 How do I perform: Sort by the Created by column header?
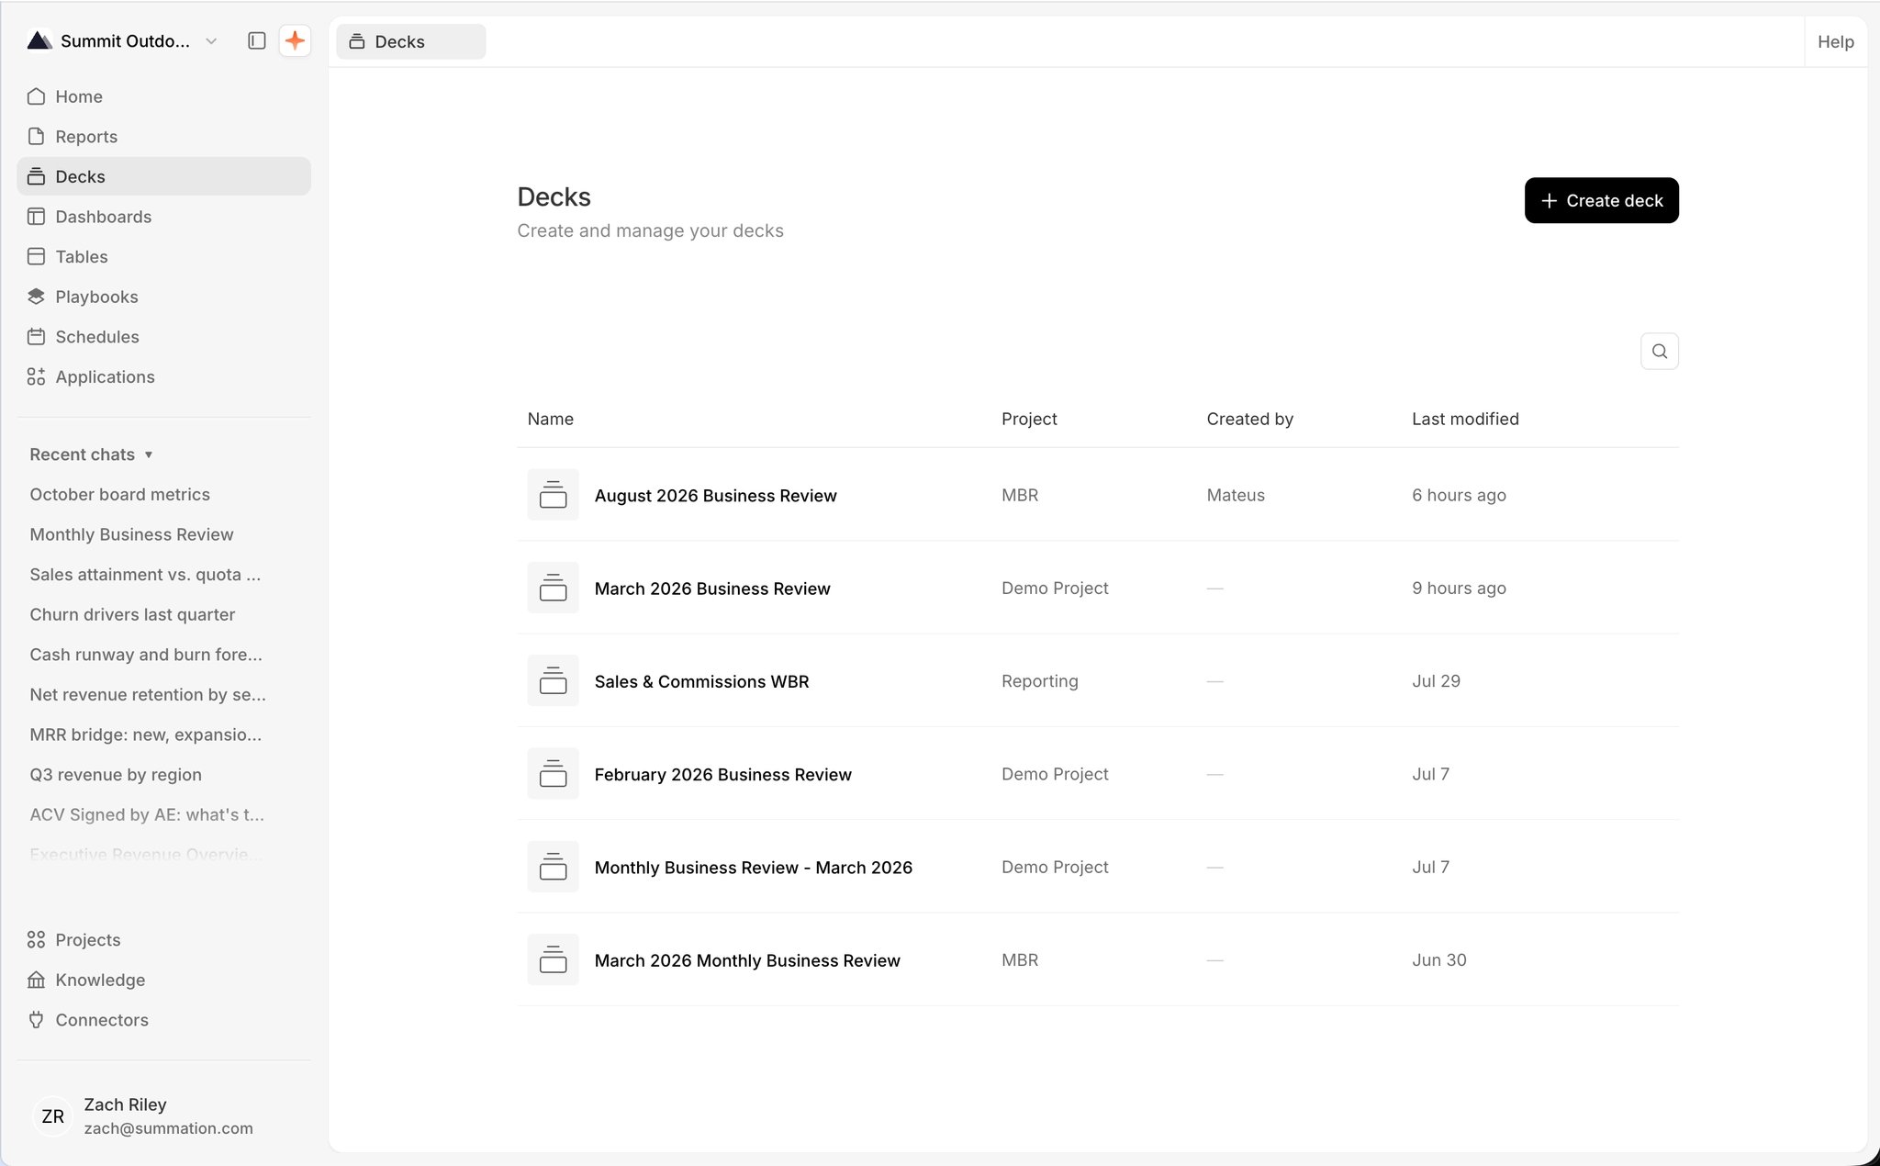click(1249, 419)
